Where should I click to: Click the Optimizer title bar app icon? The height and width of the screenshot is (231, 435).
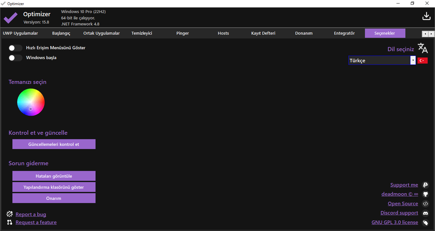[4, 3]
